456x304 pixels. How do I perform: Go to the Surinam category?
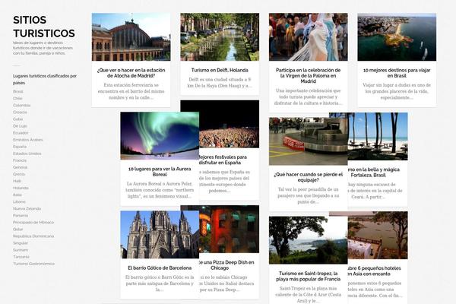pyautogui.click(x=21, y=250)
